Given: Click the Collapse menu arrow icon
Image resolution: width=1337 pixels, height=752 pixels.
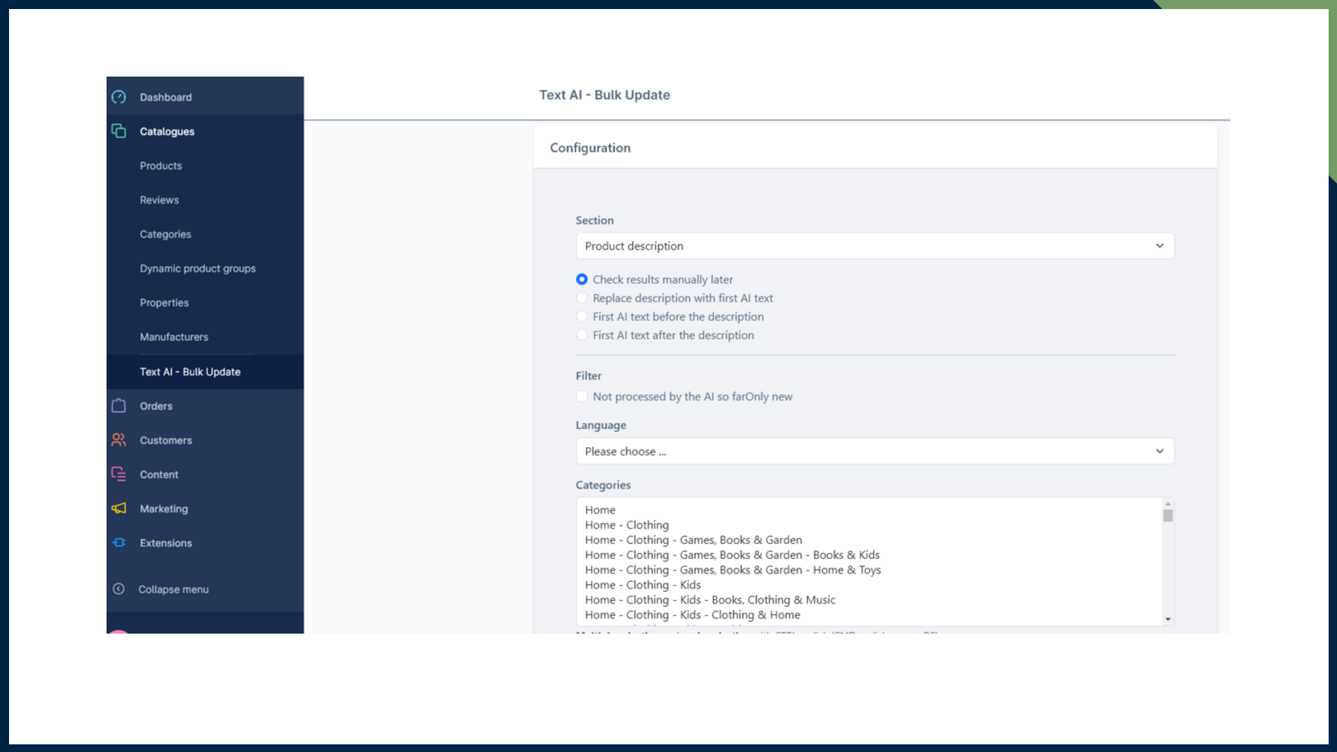Looking at the screenshot, I should point(119,589).
